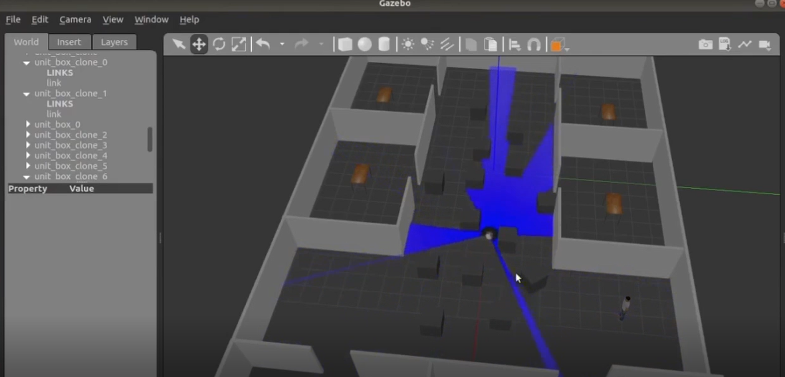Select the arrow selection mode tool
This screenshot has width=785, height=377.
179,45
